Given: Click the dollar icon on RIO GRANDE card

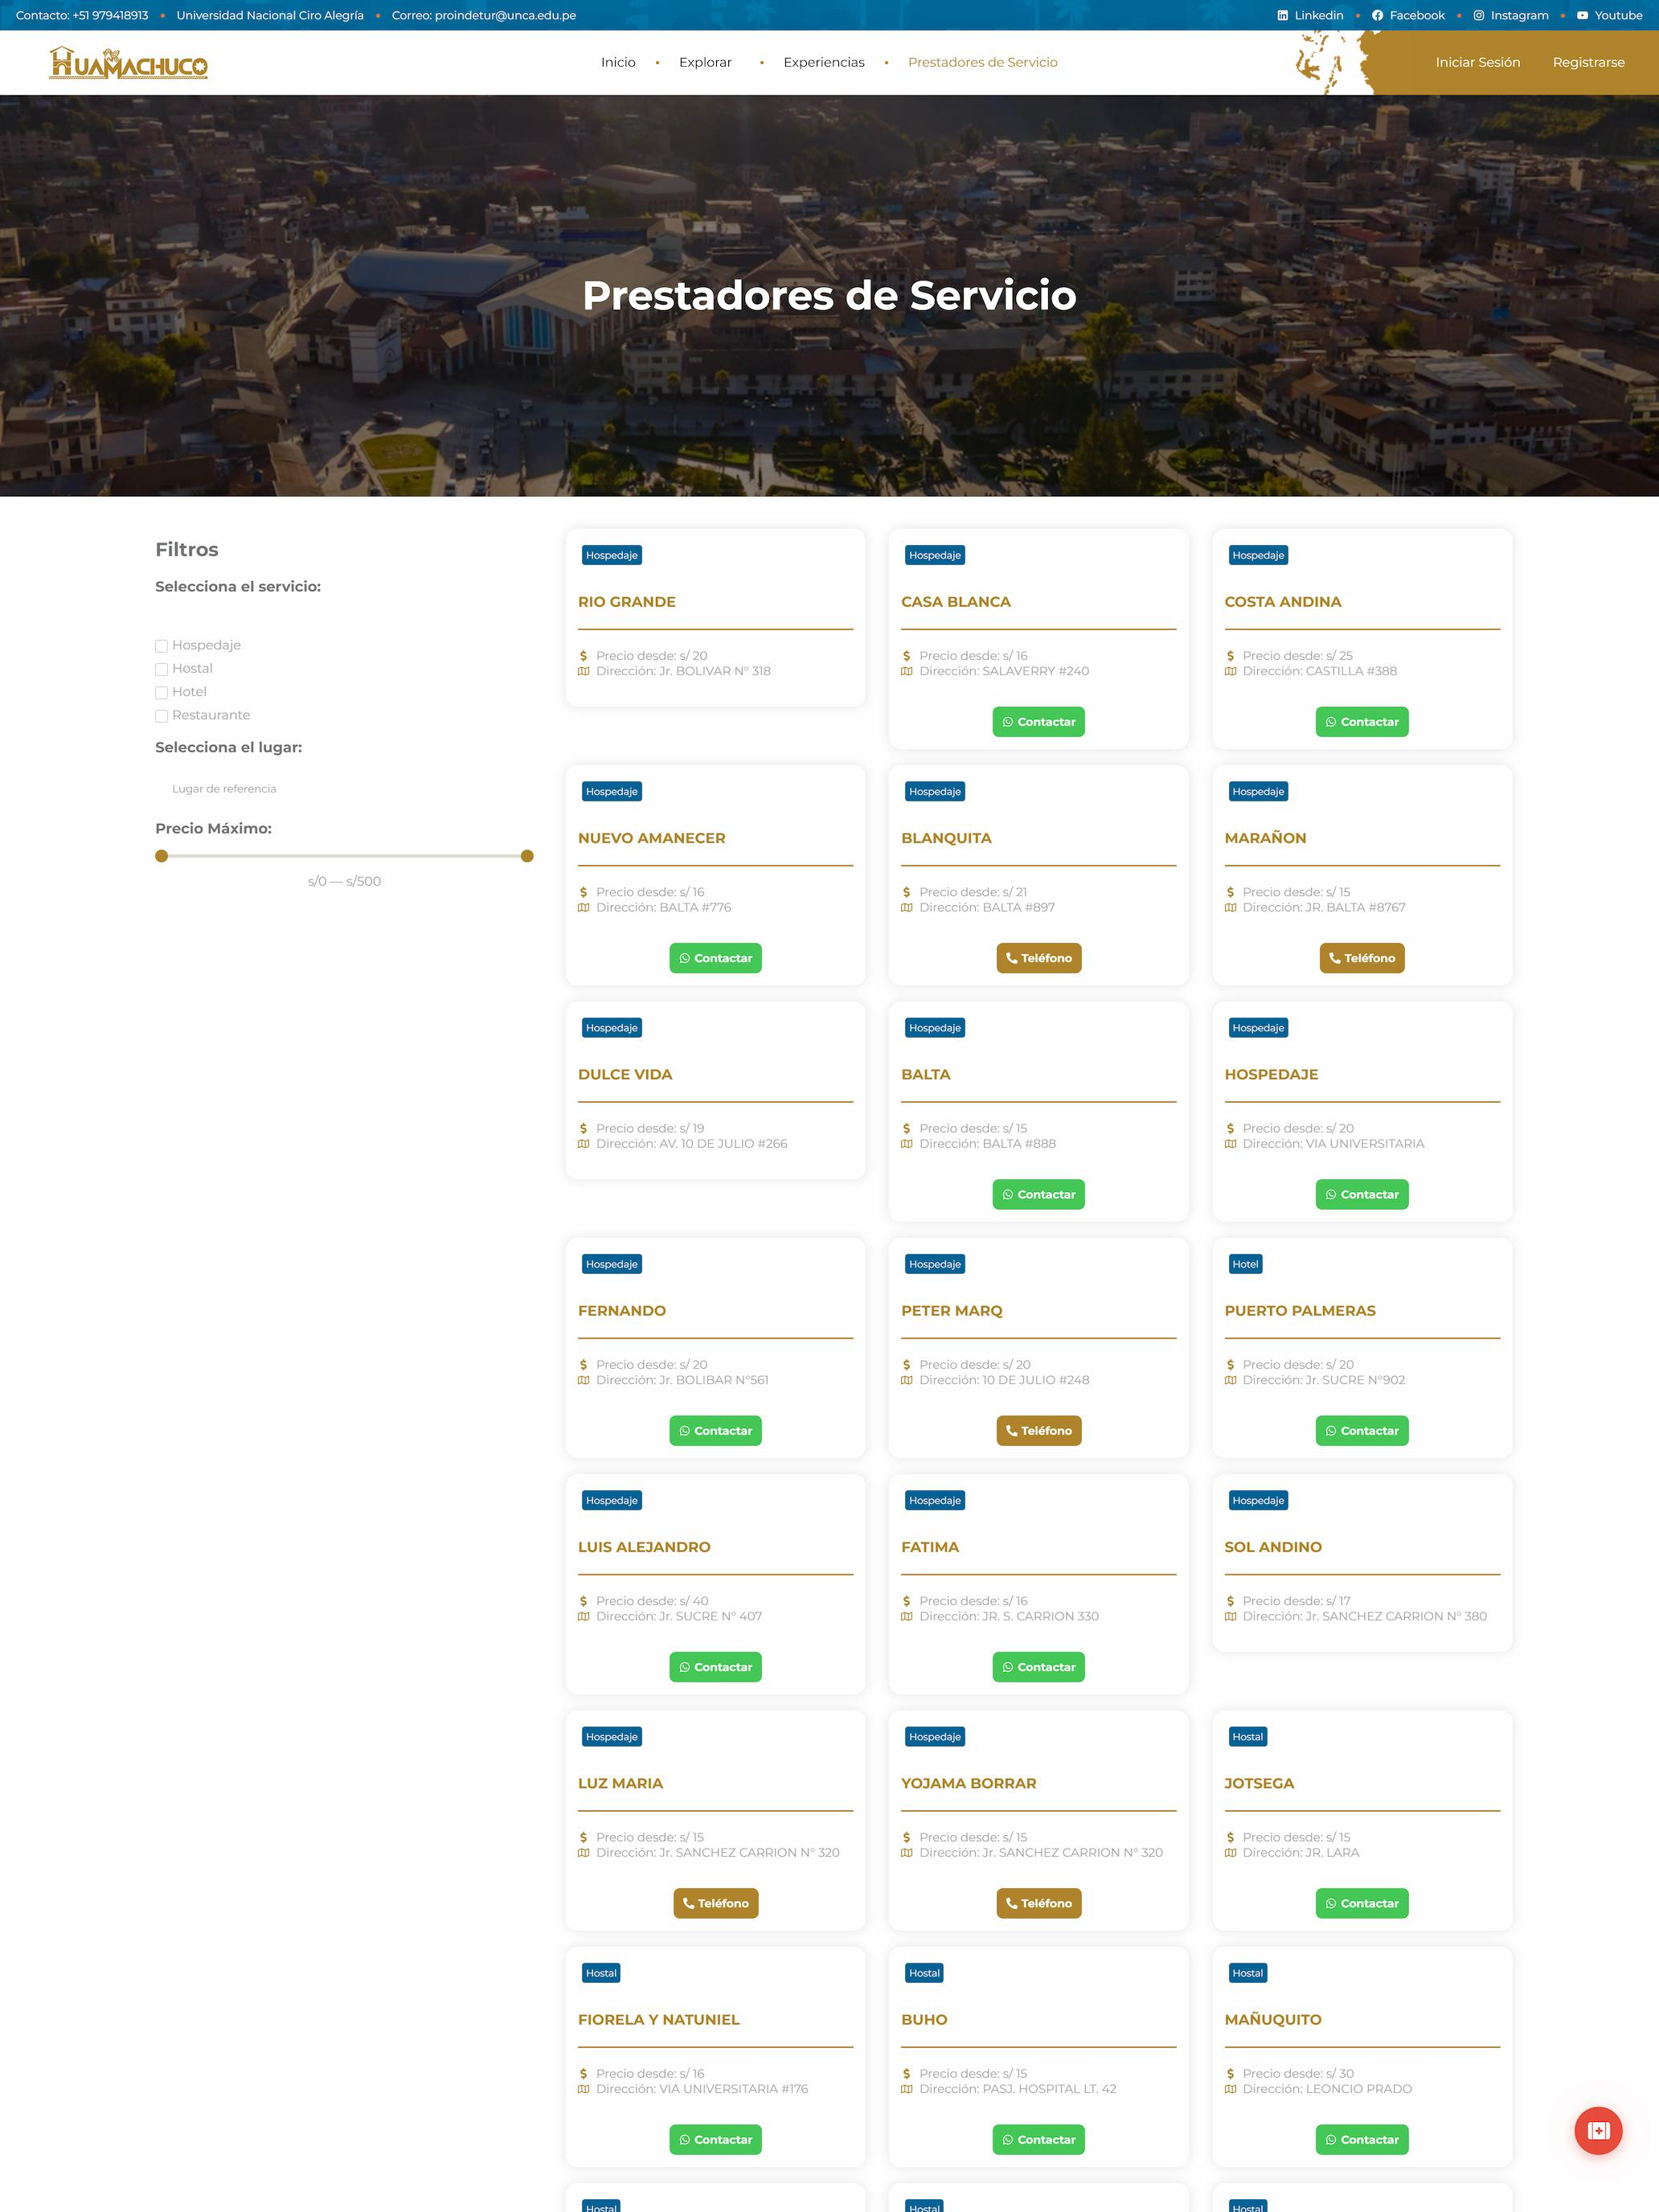Looking at the screenshot, I should 584,656.
